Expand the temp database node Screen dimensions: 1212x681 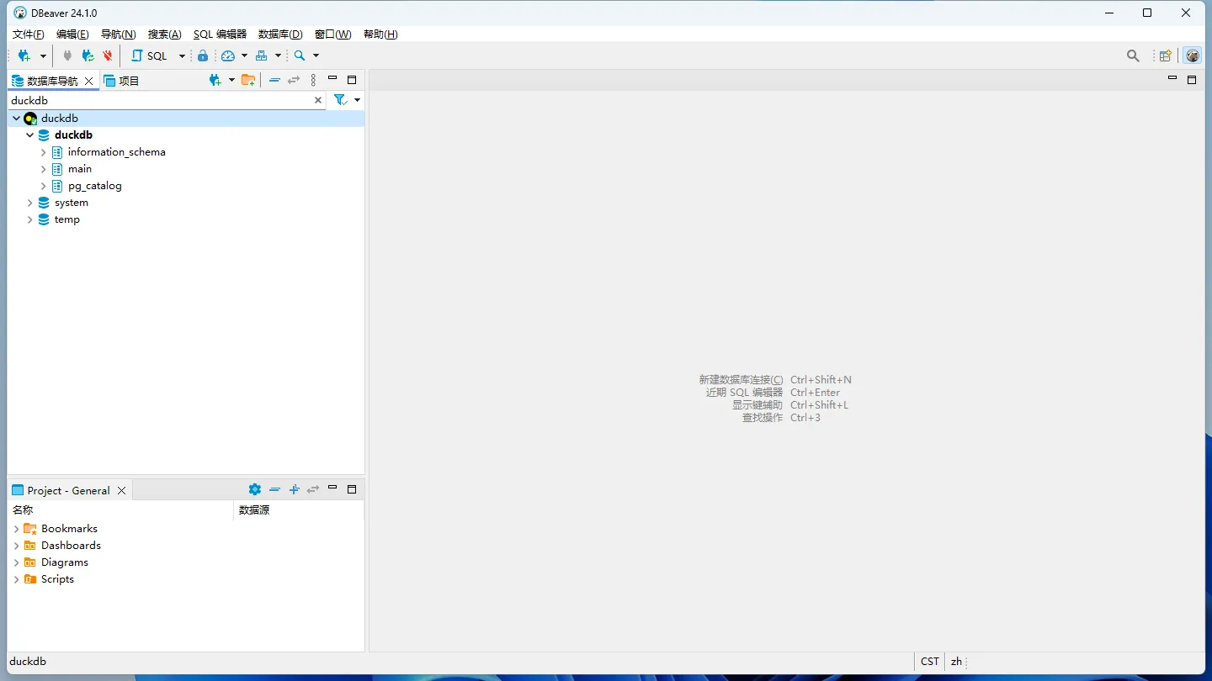pyautogui.click(x=30, y=219)
